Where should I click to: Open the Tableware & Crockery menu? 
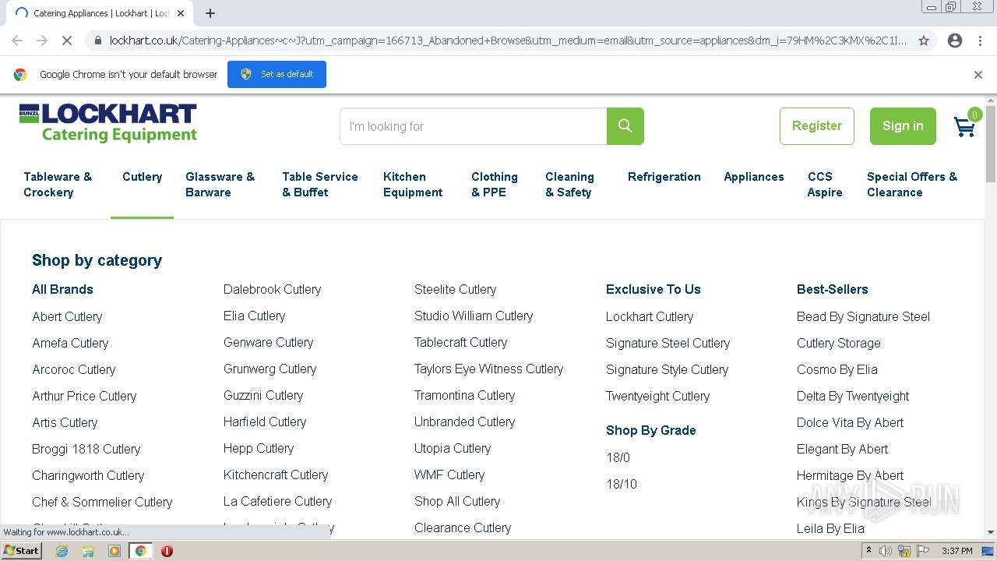click(x=58, y=185)
